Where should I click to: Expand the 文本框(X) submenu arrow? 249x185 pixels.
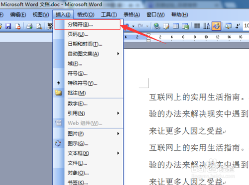coord(118,153)
